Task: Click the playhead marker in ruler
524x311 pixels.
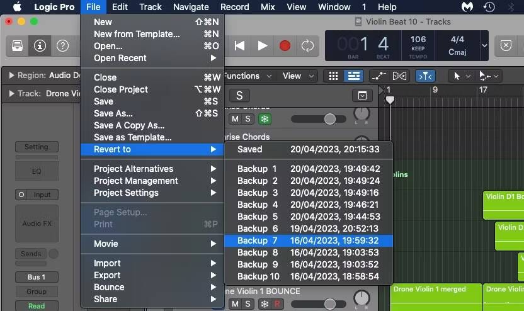Action: (390, 99)
